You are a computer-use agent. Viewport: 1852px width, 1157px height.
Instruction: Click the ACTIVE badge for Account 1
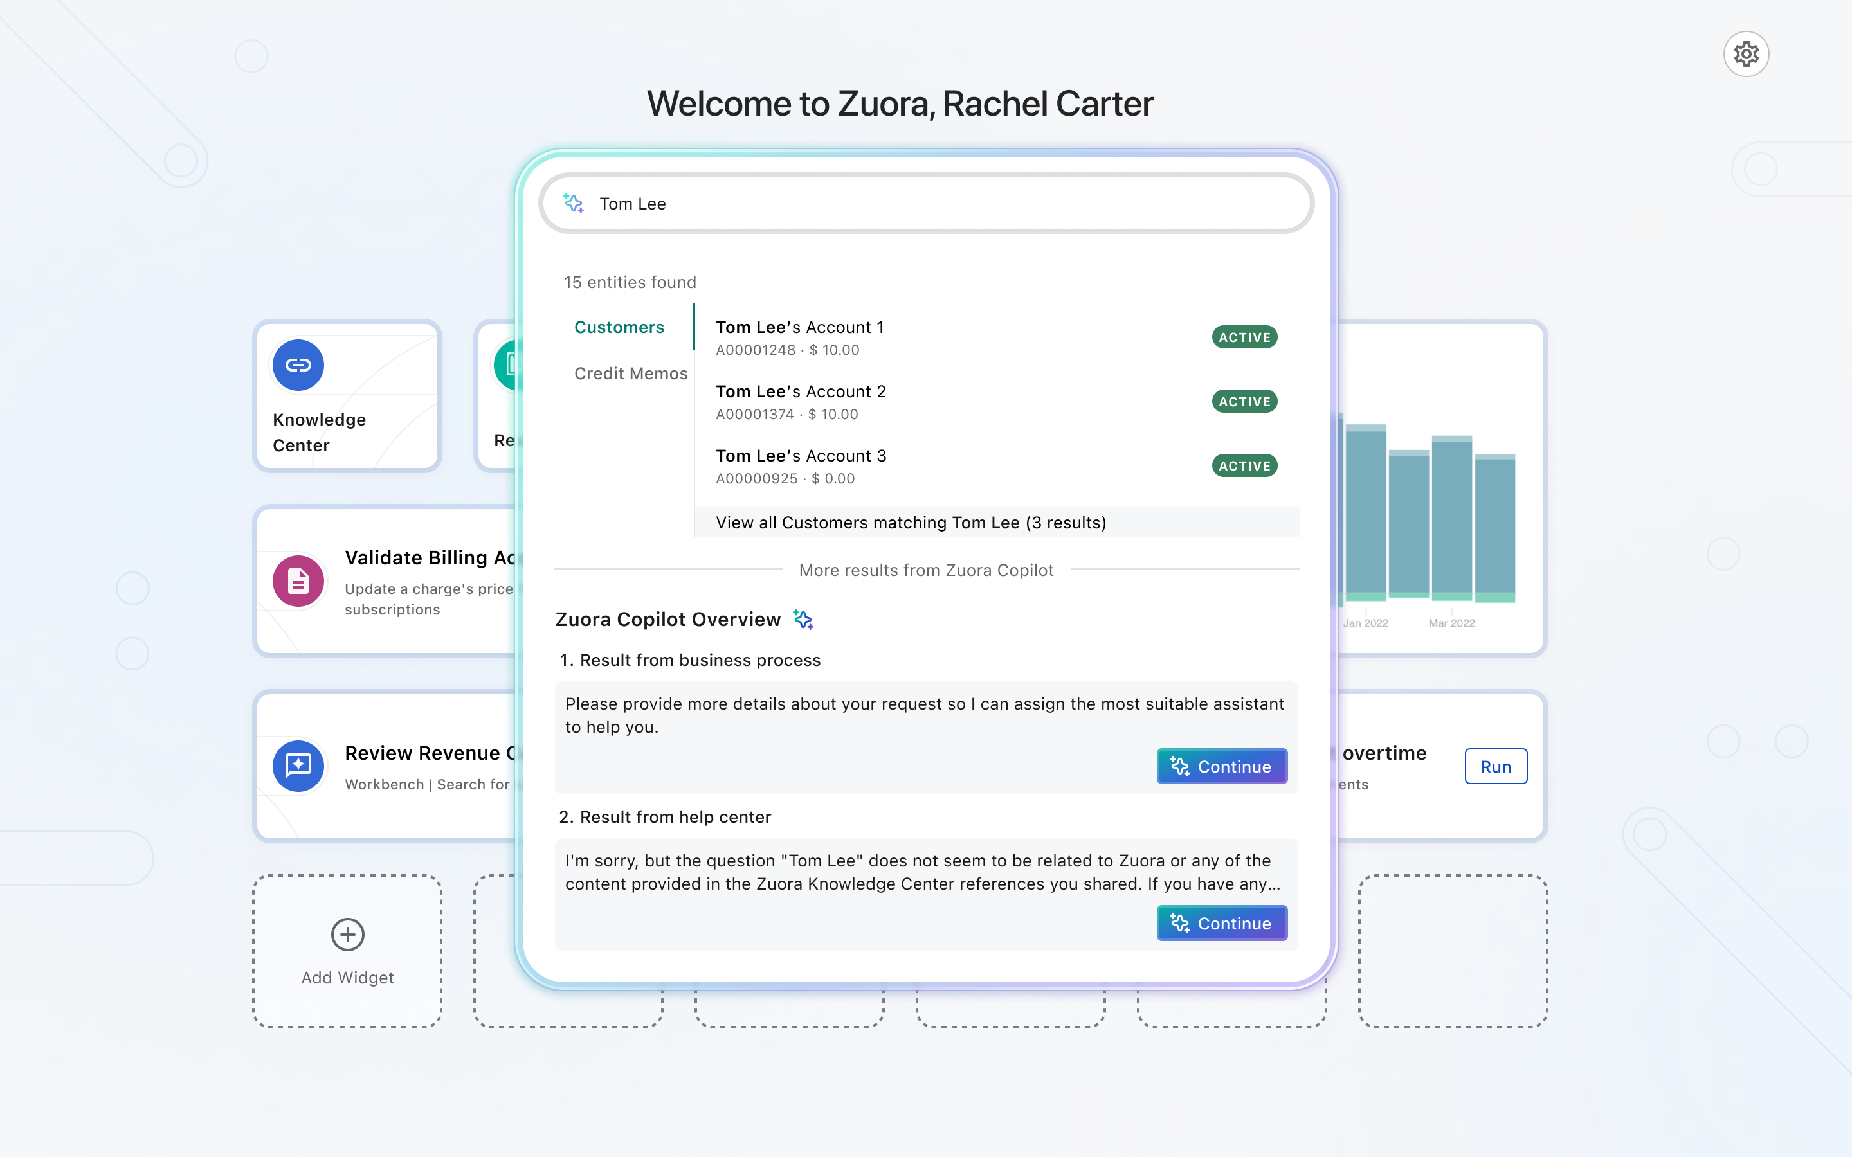click(1244, 337)
